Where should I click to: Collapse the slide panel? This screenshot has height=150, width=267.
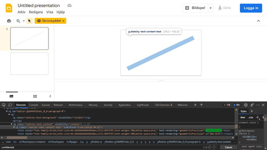50,96
